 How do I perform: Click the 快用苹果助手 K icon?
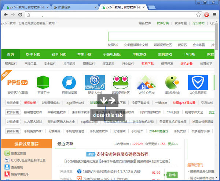click(x=7, y=174)
